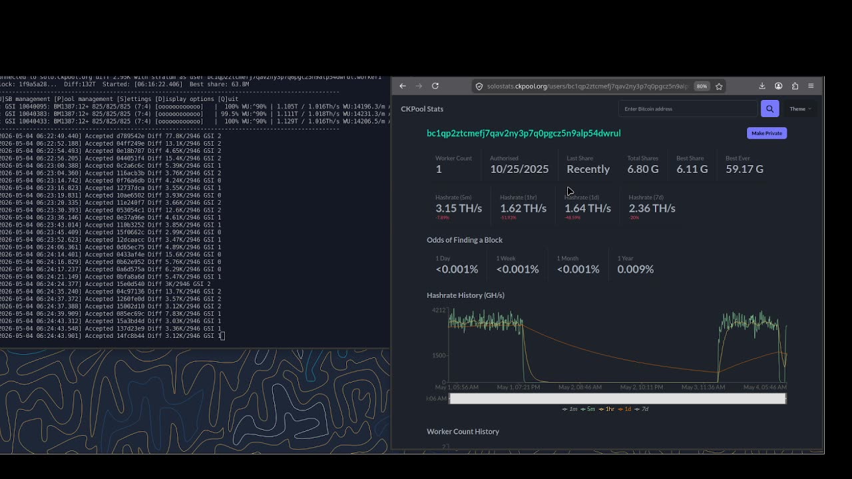Click the Odds of Finding a Block heading
This screenshot has width=852, height=479.
(465, 240)
